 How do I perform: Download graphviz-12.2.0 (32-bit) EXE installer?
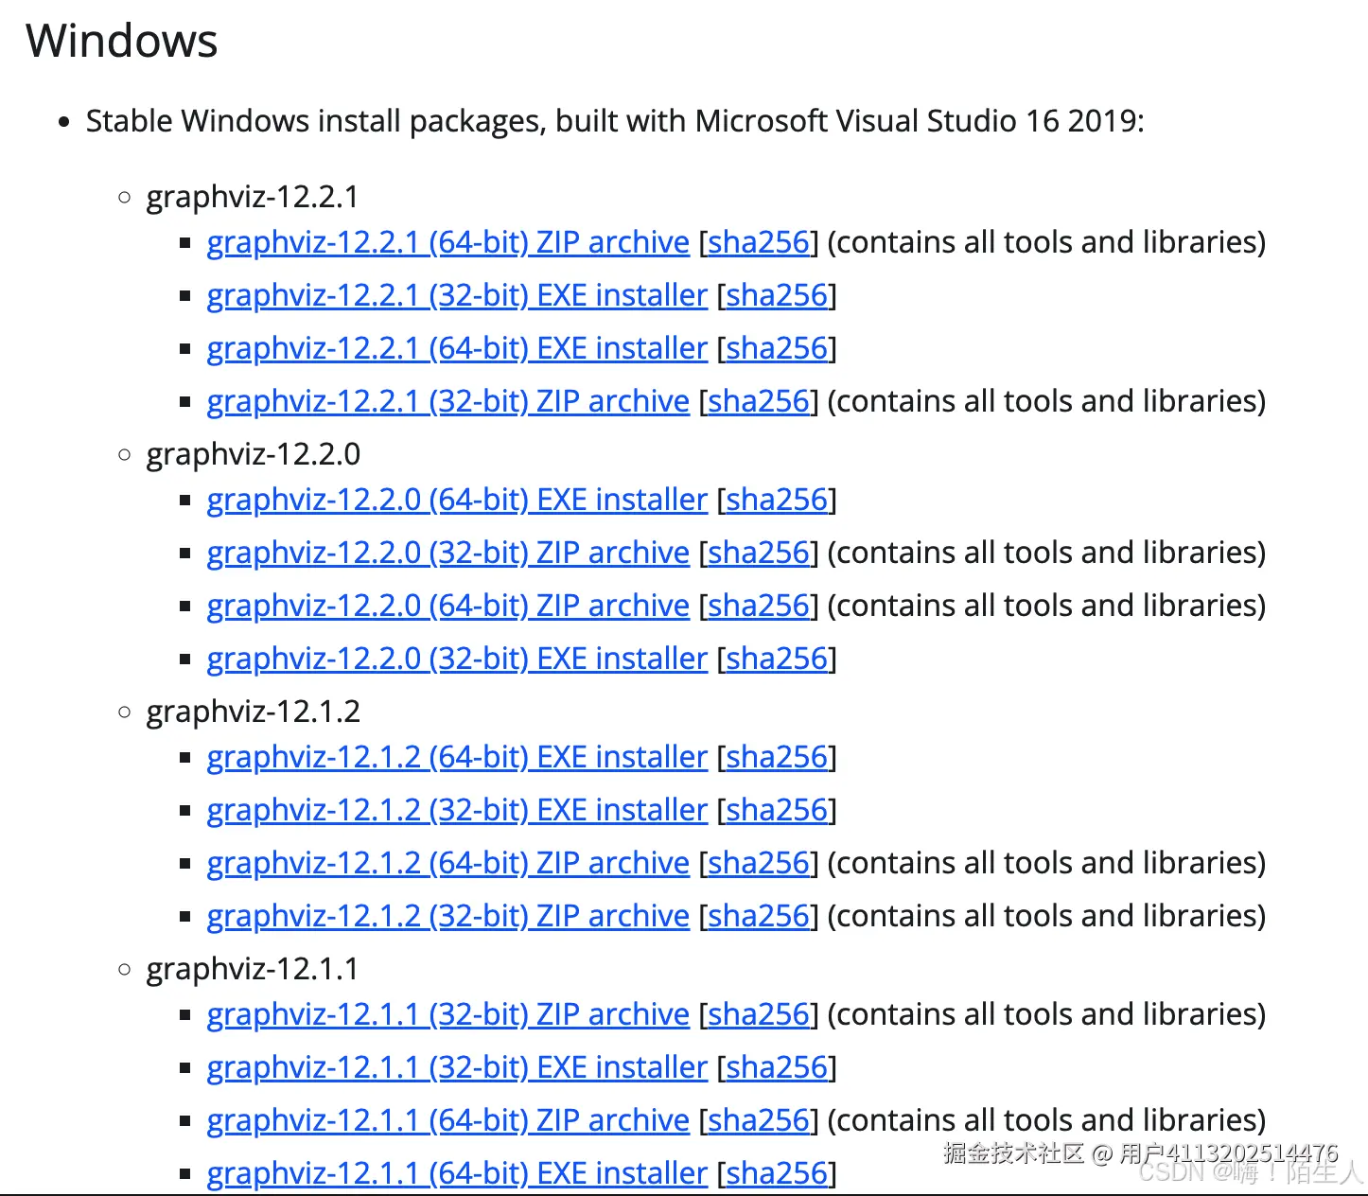(x=457, y=659)
